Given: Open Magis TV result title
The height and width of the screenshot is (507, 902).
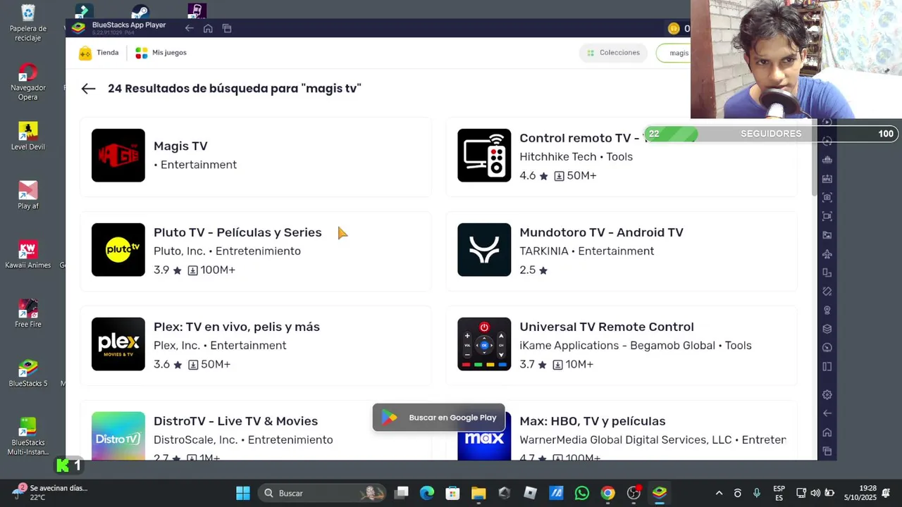Looking at the screenshot, I should click(x=180, y=146).
